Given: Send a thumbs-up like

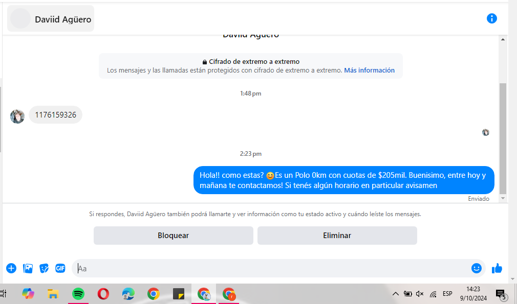Looking at the screenshot, I should pyautogui.click(x=497, y=268).
